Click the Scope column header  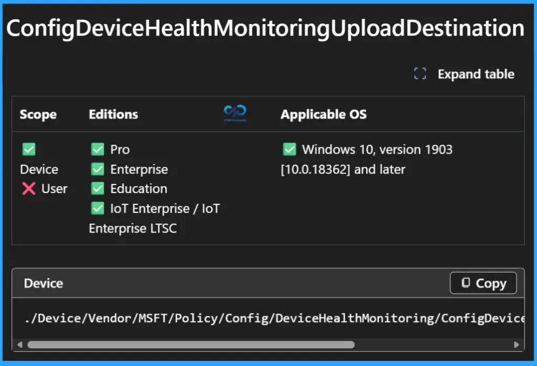click(38, 114)
